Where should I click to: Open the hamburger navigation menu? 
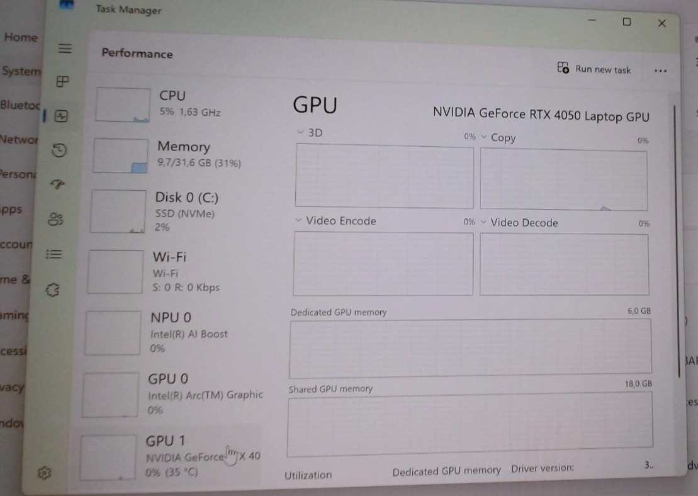(65, 48)
